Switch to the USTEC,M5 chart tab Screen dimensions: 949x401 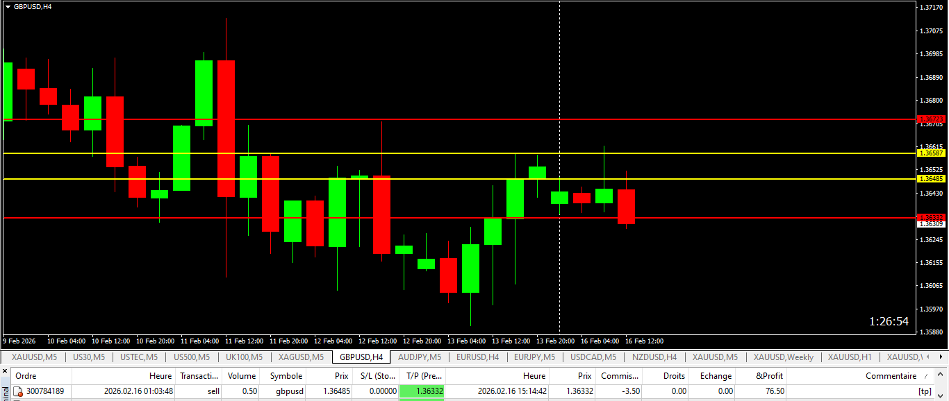click(x=138, y=357)
